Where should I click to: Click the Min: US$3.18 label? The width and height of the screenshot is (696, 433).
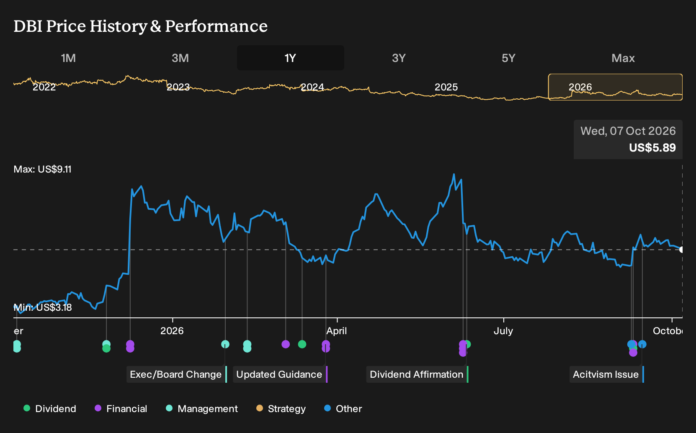tap(43, 307)
